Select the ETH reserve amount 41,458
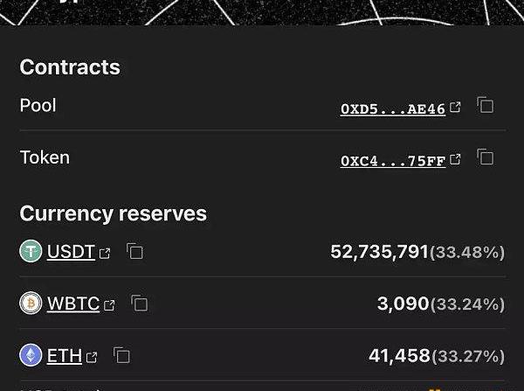This screenshot has height=391, width=524. click(x=399, y=355)
